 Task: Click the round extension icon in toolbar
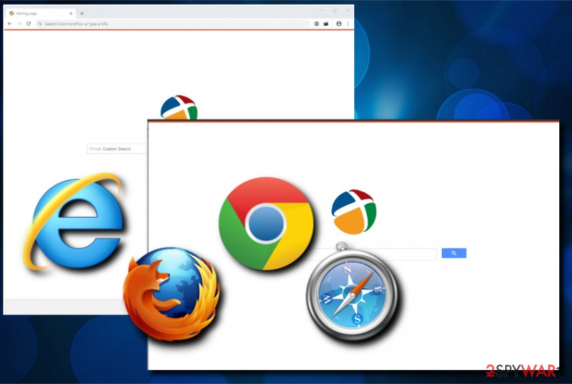(x=316, y=23)
